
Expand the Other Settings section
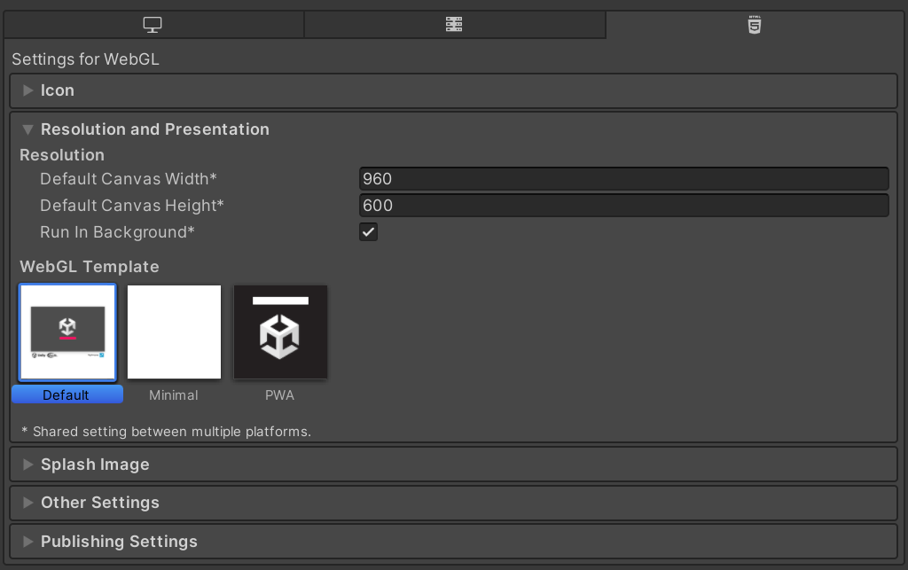(453, 503)
